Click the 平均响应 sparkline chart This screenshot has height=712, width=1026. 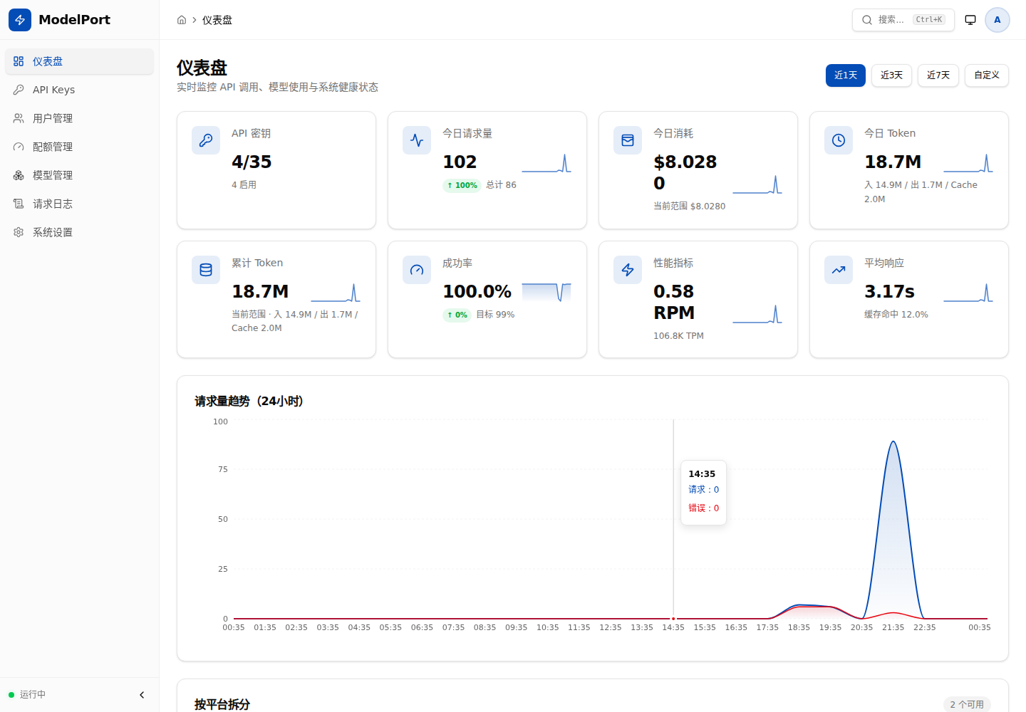click(968, 293)
